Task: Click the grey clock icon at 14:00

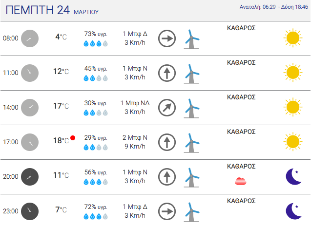Action: tap(30, 108)
